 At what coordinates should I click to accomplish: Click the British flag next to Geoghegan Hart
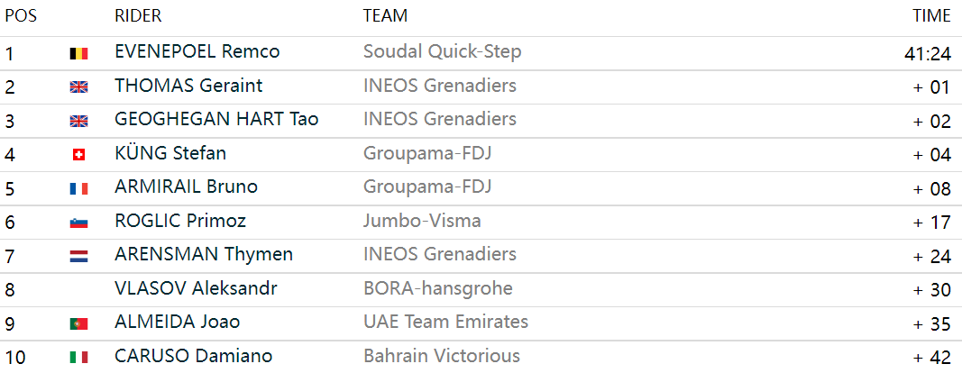[x=78, y=122]
